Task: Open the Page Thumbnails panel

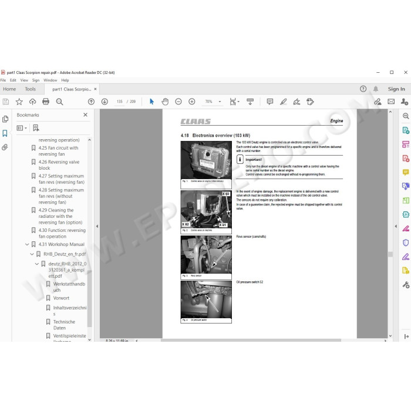Action: click(5, 119)
